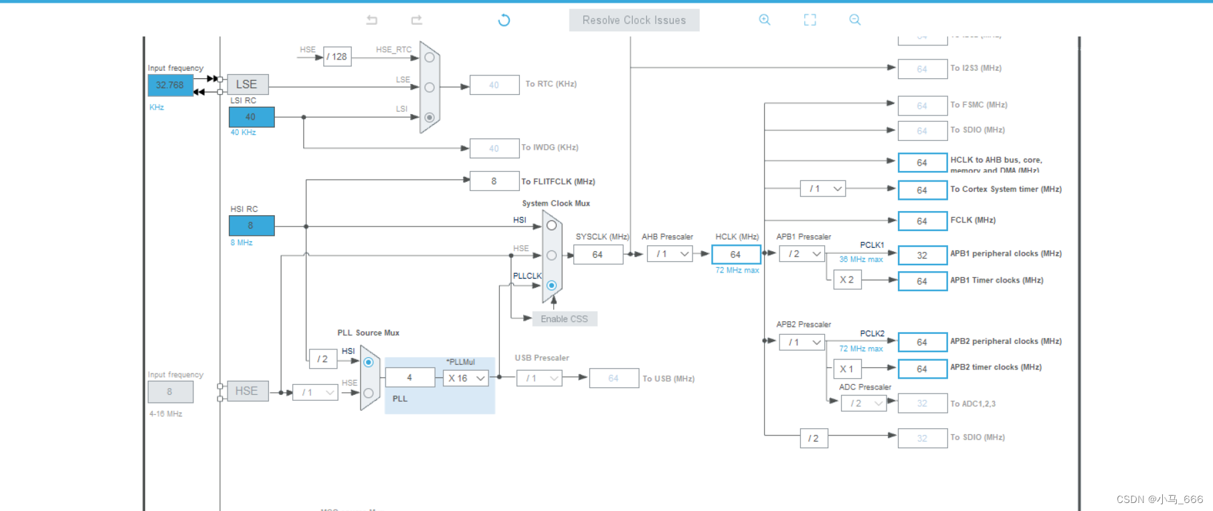Image resolution: width=1213 pixels, height=511 pixels.
Task: Click the '72 MHz max' HCLK label
Action: click(x=737, y=271)
